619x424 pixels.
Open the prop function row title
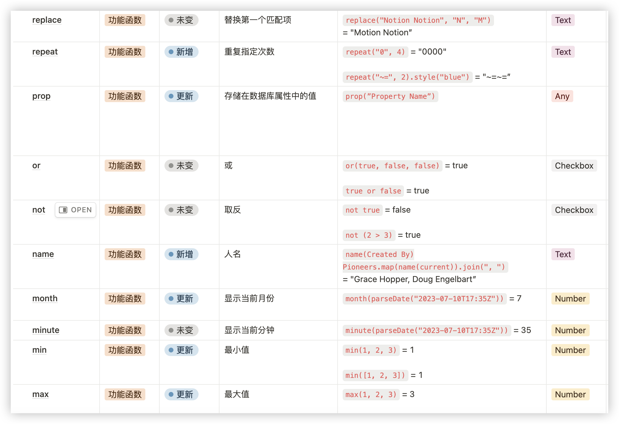[41, 96]
